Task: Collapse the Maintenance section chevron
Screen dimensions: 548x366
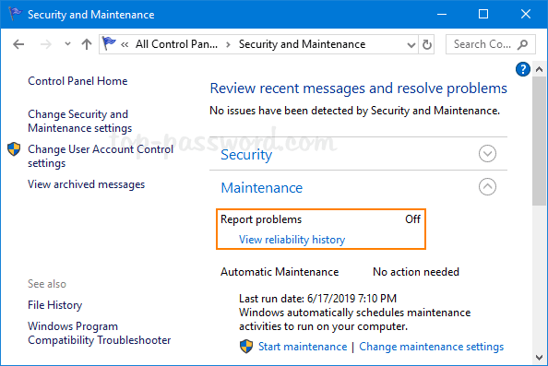Action: (x=487, y=187)
